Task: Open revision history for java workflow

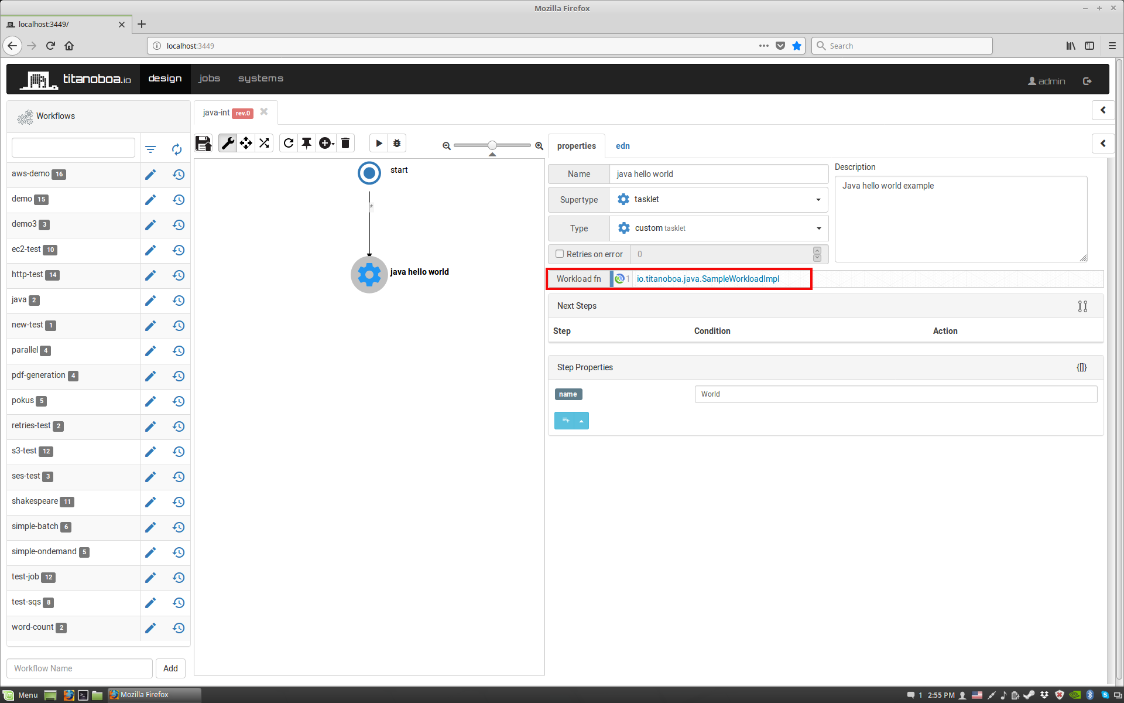Action: pos(179,301)
